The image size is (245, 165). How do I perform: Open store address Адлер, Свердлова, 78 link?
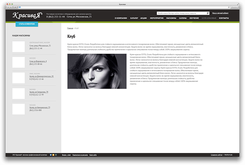click(x=39, y=92)
